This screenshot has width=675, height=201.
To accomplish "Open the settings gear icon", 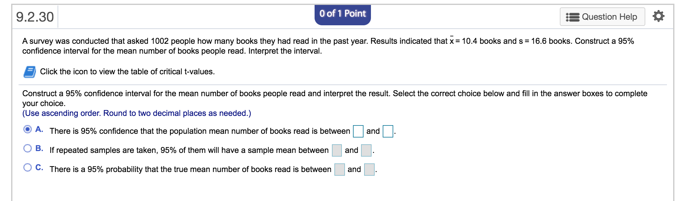I will (658, 16).
